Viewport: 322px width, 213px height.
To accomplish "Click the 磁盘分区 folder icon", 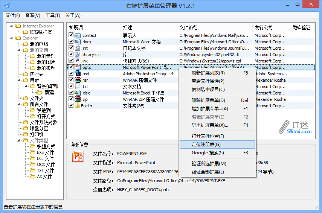I will pos(25,128).
